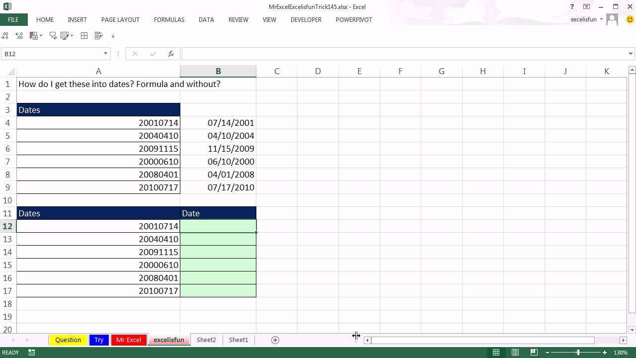
Task: Select cell A17 containing 20100717
Action: [x=98, y=291]
